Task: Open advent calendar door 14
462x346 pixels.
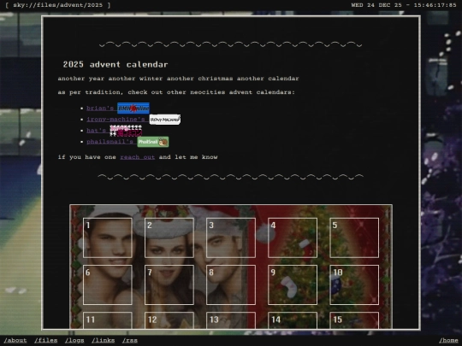Action: [293, 320]
